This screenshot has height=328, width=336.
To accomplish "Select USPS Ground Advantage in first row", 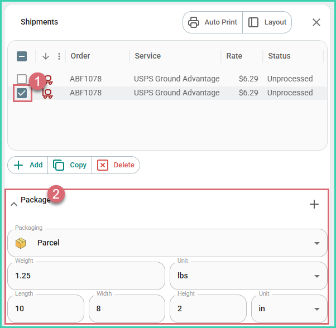I will click(176, 79).
